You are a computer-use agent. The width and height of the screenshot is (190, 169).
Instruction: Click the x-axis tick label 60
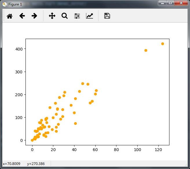tap(95, 150)
